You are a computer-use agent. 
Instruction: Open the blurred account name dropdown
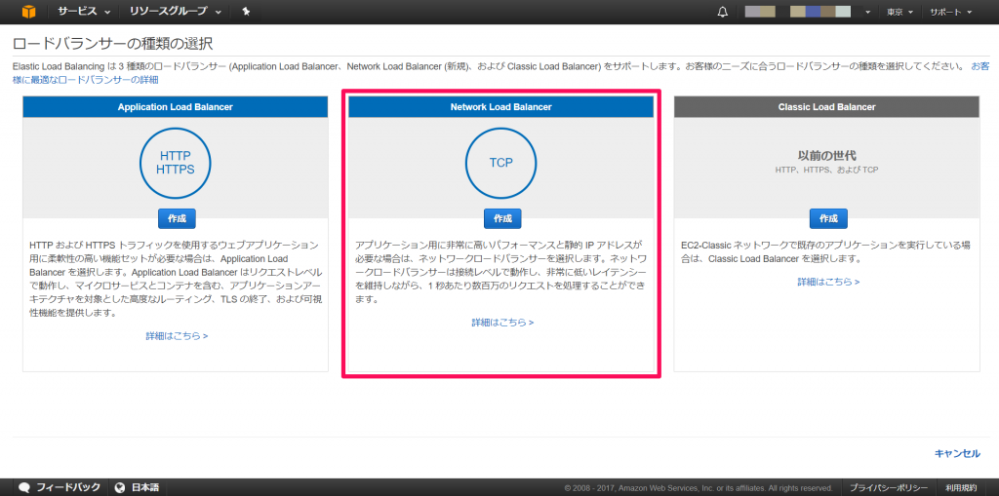pos(807,12)
